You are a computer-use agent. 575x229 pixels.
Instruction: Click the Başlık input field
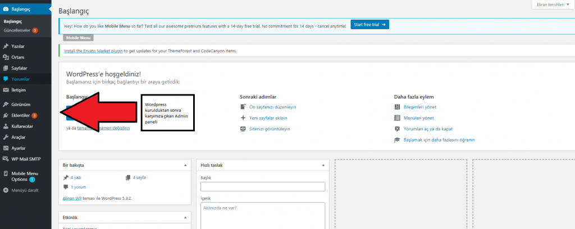pyautogui.click(x=263, y=186)
